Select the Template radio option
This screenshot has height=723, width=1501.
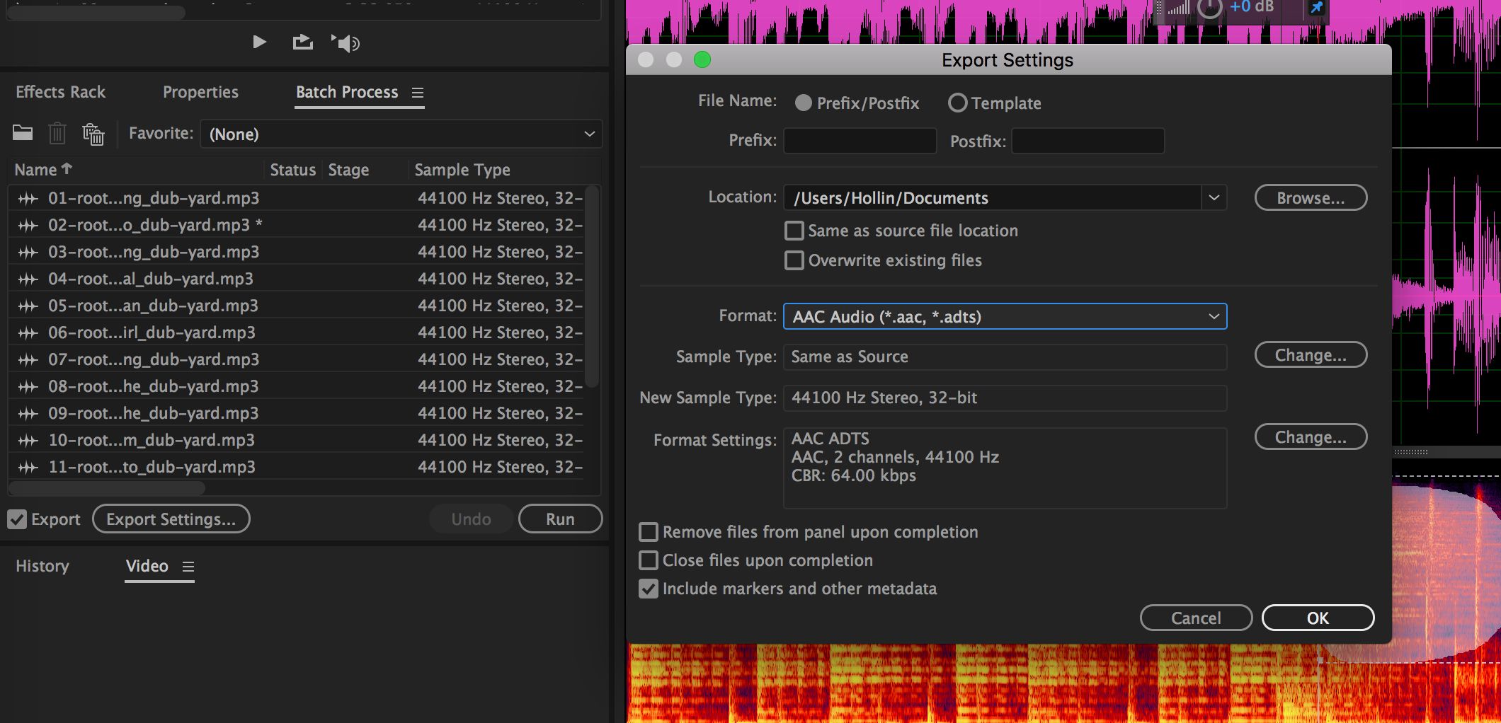(957, 103)
